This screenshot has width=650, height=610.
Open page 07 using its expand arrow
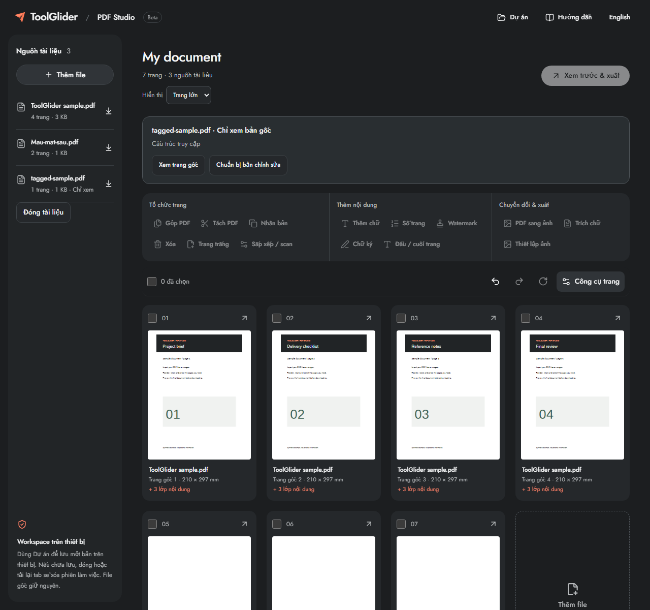coord(493,524)
